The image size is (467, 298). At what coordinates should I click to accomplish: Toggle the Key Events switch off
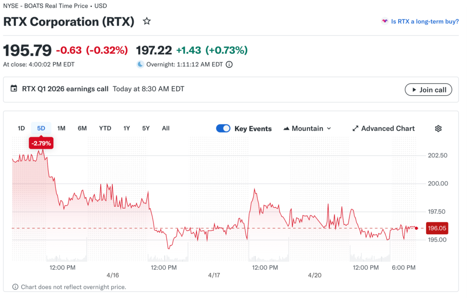[x=223, y=128]
